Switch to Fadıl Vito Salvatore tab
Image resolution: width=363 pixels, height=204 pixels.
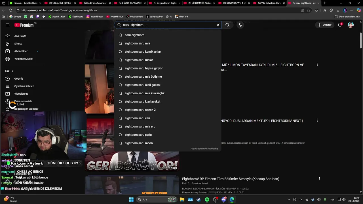click(95, 3)
